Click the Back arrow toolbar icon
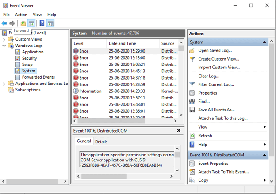Viewport: 276px width, 194px height. [4, 23]
